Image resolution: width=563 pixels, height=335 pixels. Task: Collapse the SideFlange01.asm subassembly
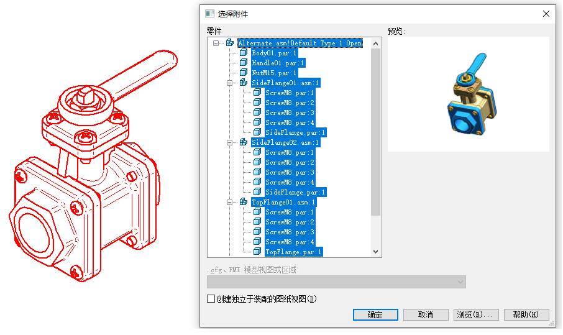229,83
